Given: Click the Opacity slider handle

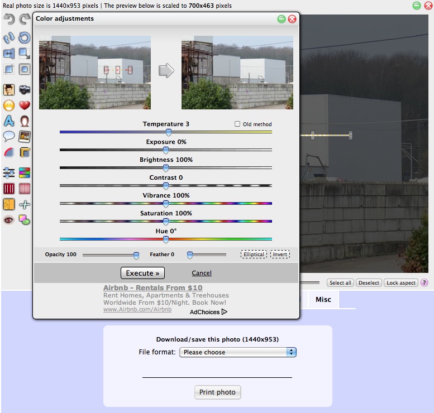Looking at the screenshot, I should [x=136, y=255].
